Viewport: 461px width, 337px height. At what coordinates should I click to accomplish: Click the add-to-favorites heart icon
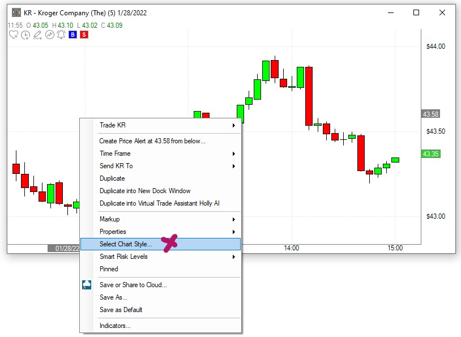pos(14,35)
